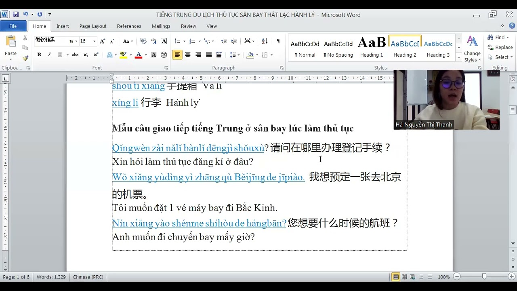
Task: Click the Strikethrough abc icon
Action: tap(75, 55)
